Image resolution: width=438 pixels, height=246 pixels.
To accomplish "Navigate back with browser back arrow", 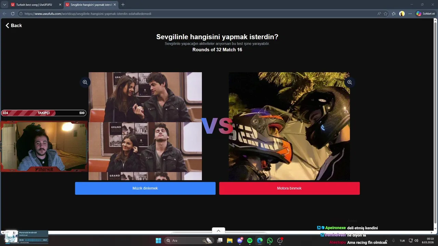I will tap(4, 14).
